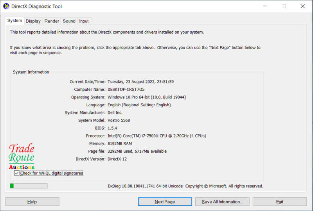The width and height of the screenshot is (313, 211).
Task: Close the DirectX Diagnostic Tool window
Action: point(302,6)
